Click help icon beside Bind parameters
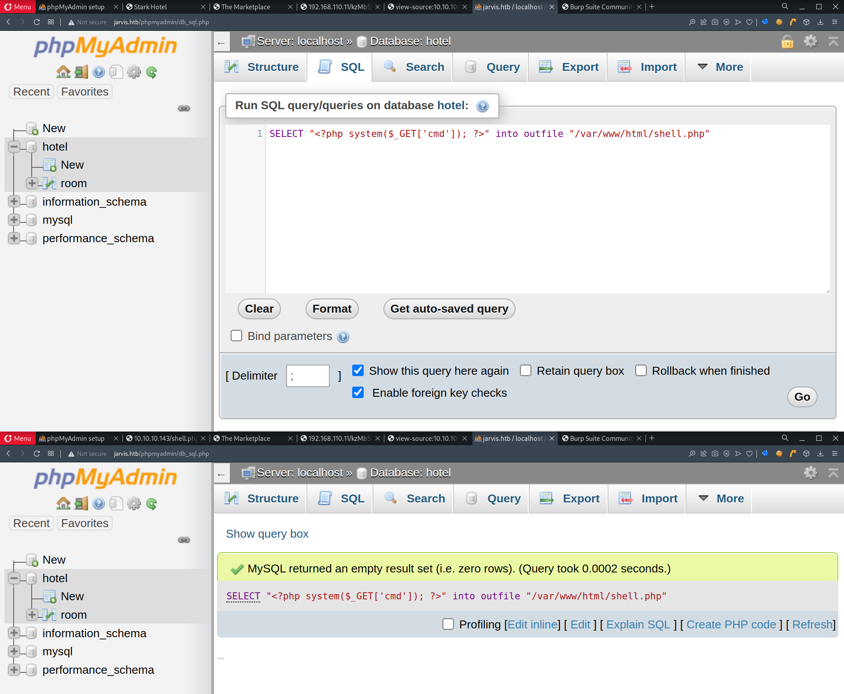The width and height of the screenshot is (844, 694). point(343,337)
